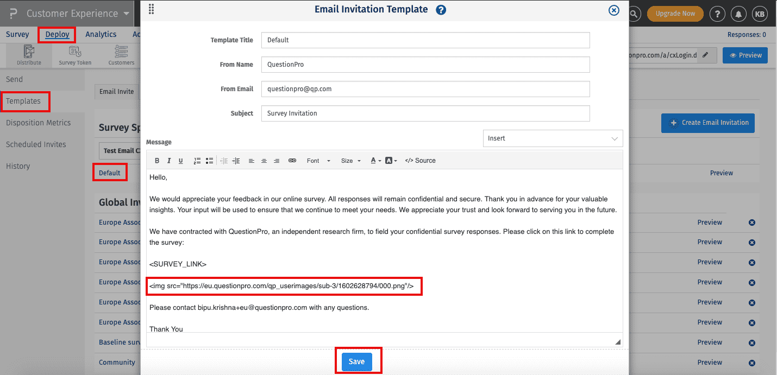Open the Customer Experience product dropdown
777x375 pixels.
(x=78, y=14)
